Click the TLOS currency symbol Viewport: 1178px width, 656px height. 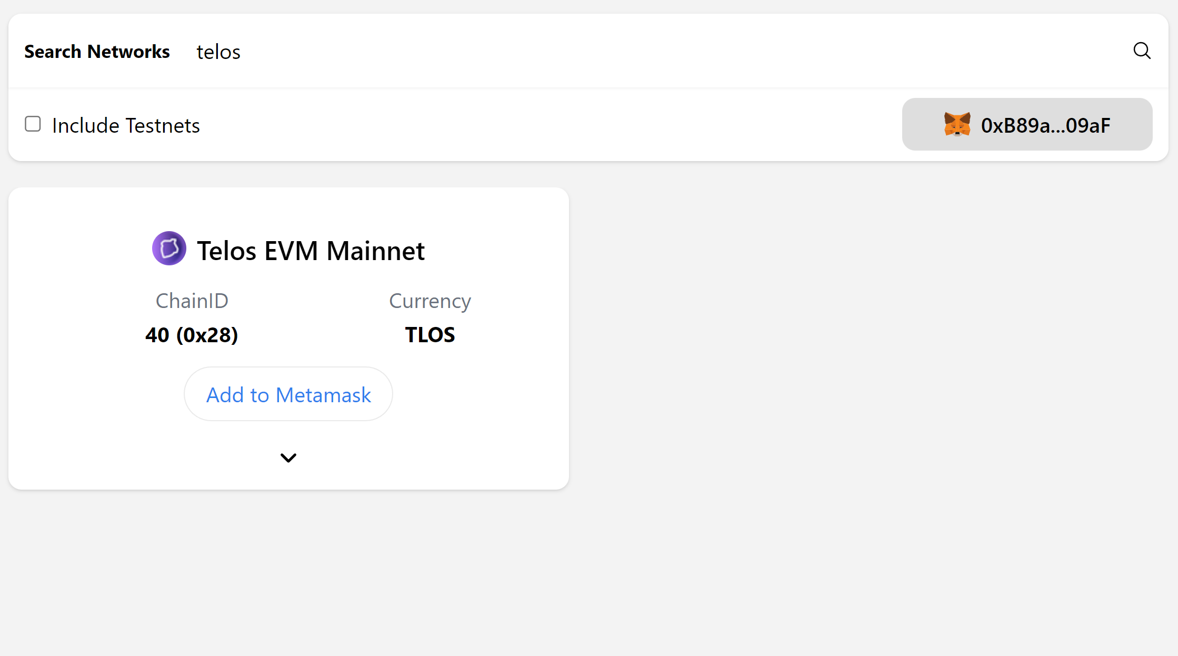click(430, 335)
